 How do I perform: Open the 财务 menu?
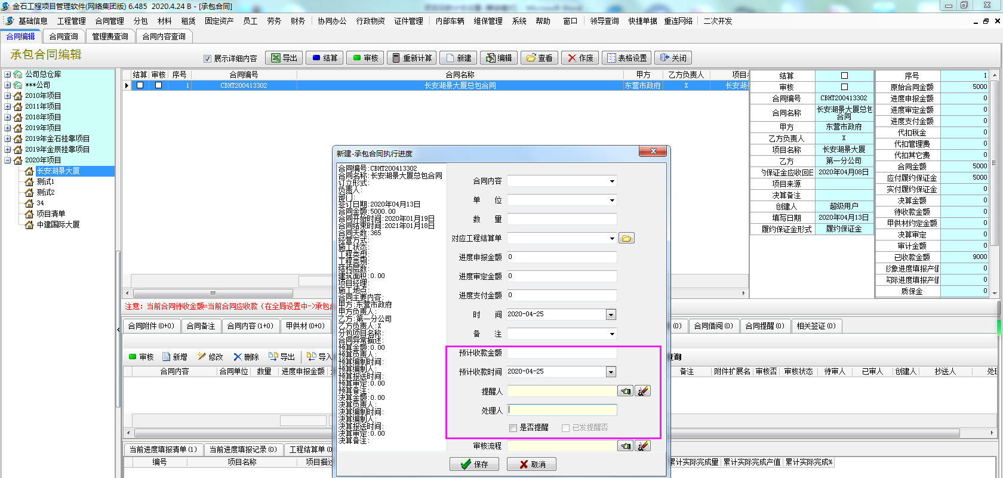pos(298,21)
